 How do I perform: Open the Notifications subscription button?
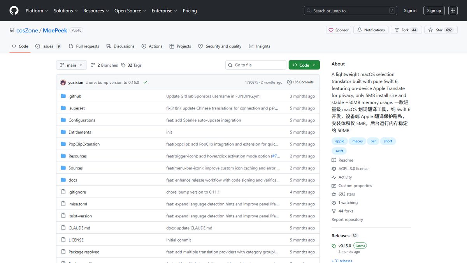(371, 30)
